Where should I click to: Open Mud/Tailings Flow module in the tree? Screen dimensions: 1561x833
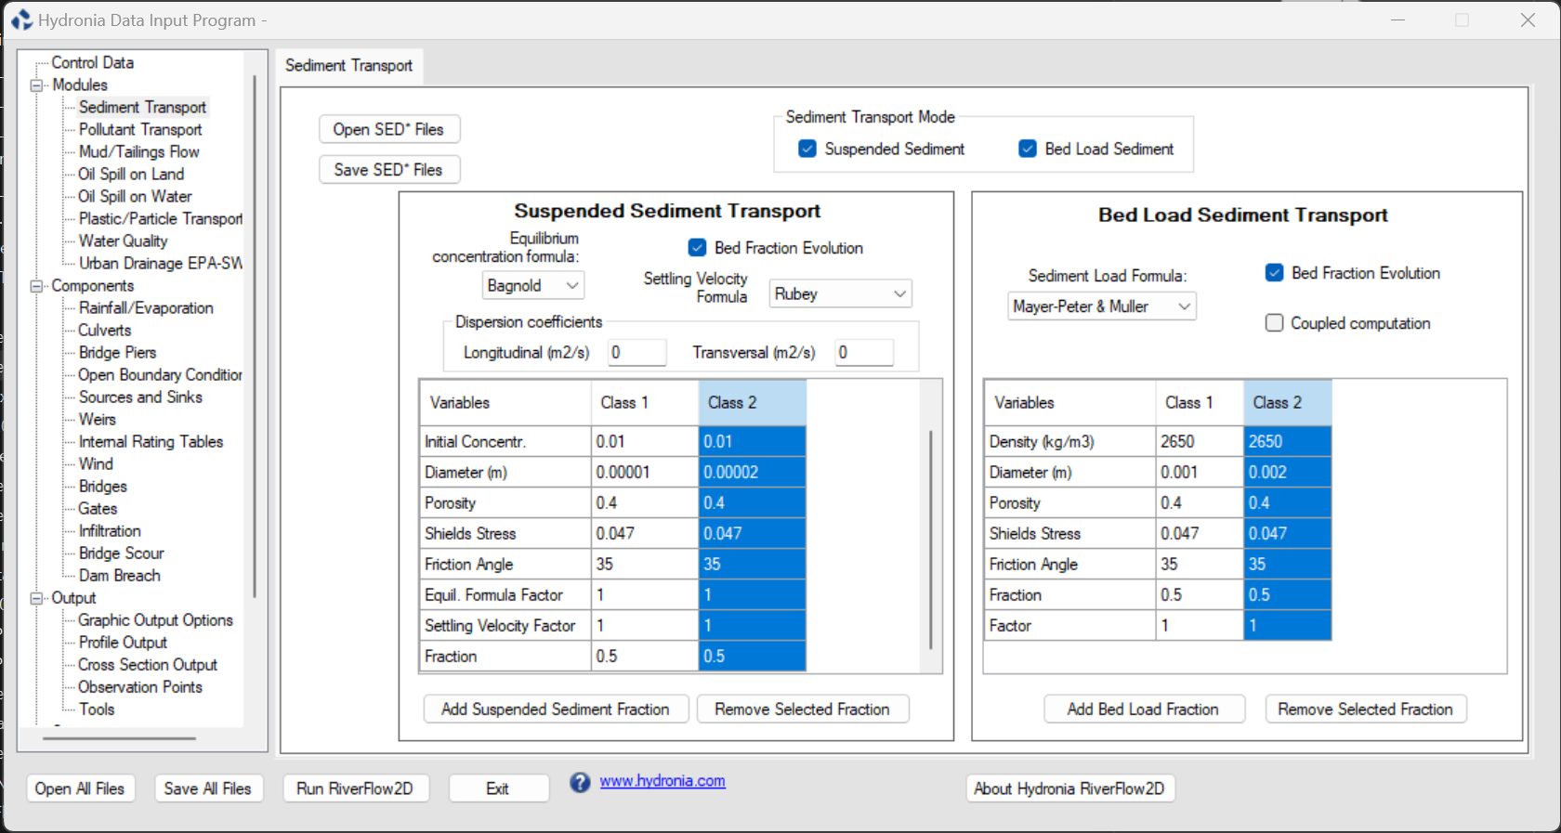tap(138, 151)
